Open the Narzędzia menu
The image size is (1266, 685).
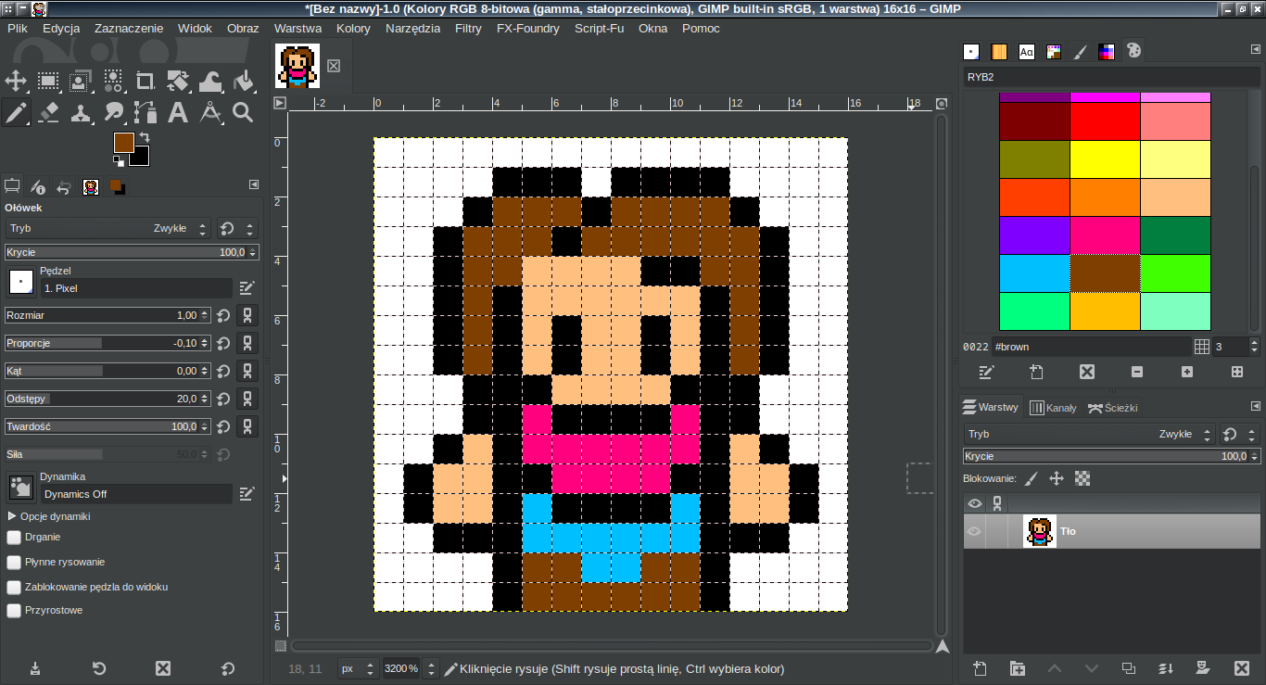[412, 28]
